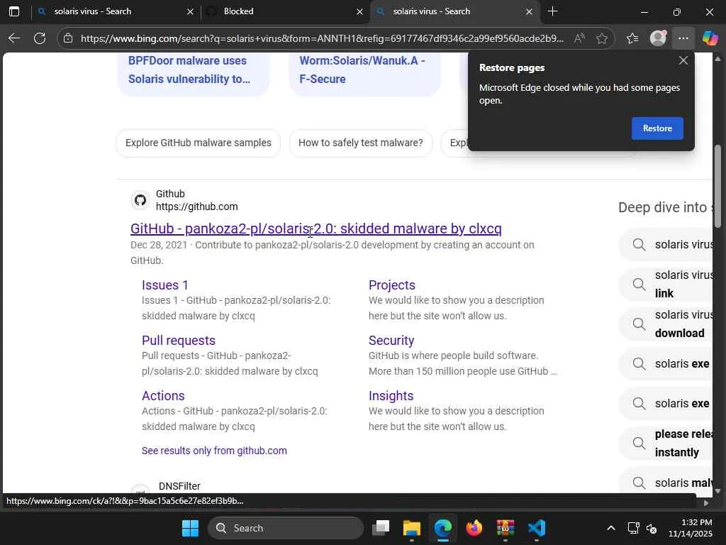Click the GitHub favicon in search result

(x=140, y=200)
